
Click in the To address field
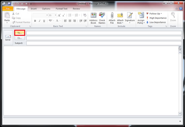click(104, 33)
